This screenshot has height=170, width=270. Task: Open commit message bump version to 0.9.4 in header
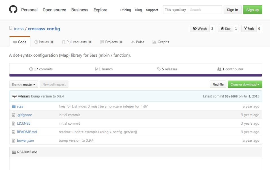coord(48,96)
